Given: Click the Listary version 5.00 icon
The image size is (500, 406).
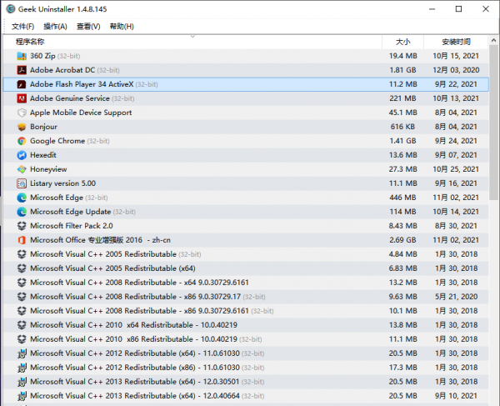Looking at the screenshot, I should pyautogui.click(x=22, y=183).
